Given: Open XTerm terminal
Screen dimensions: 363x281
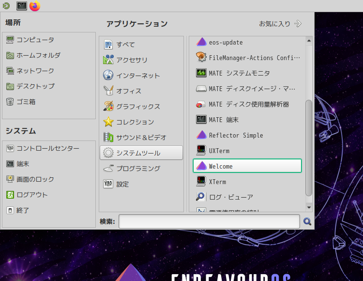Looking at the screenshot, I should (247, 182).
